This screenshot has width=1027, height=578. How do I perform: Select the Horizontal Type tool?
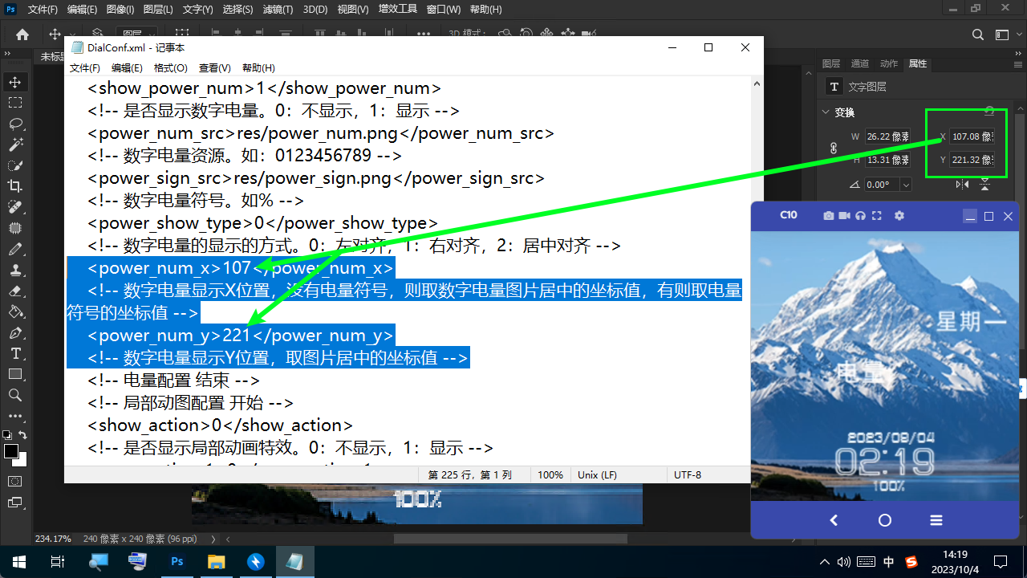coord(15,353)
